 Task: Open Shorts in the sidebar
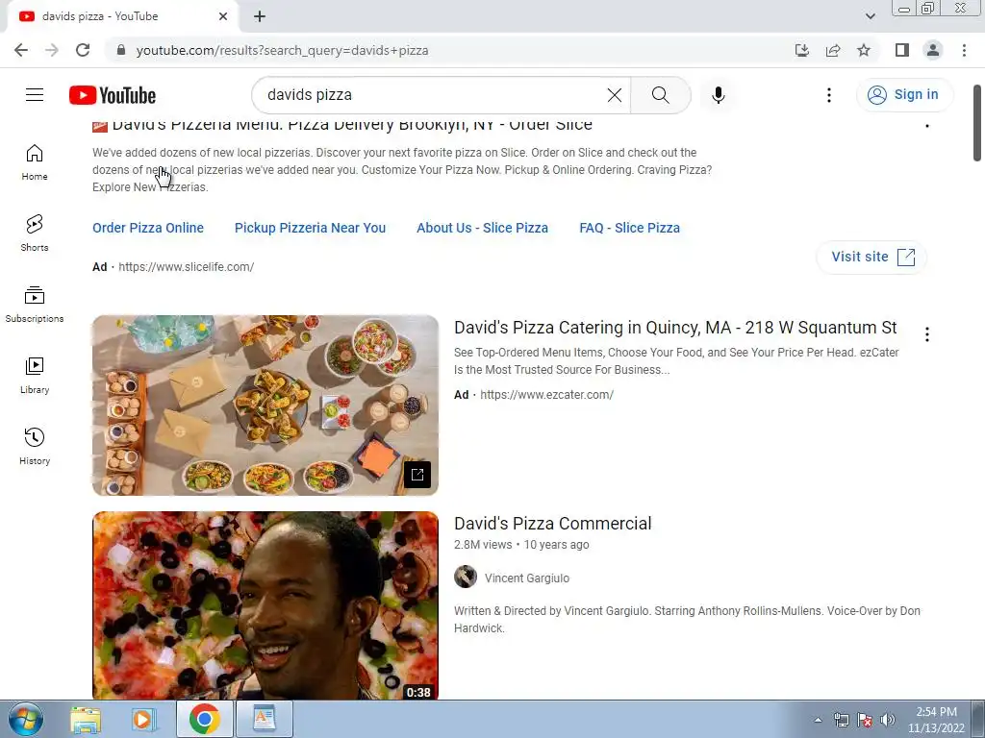point(35,233)
